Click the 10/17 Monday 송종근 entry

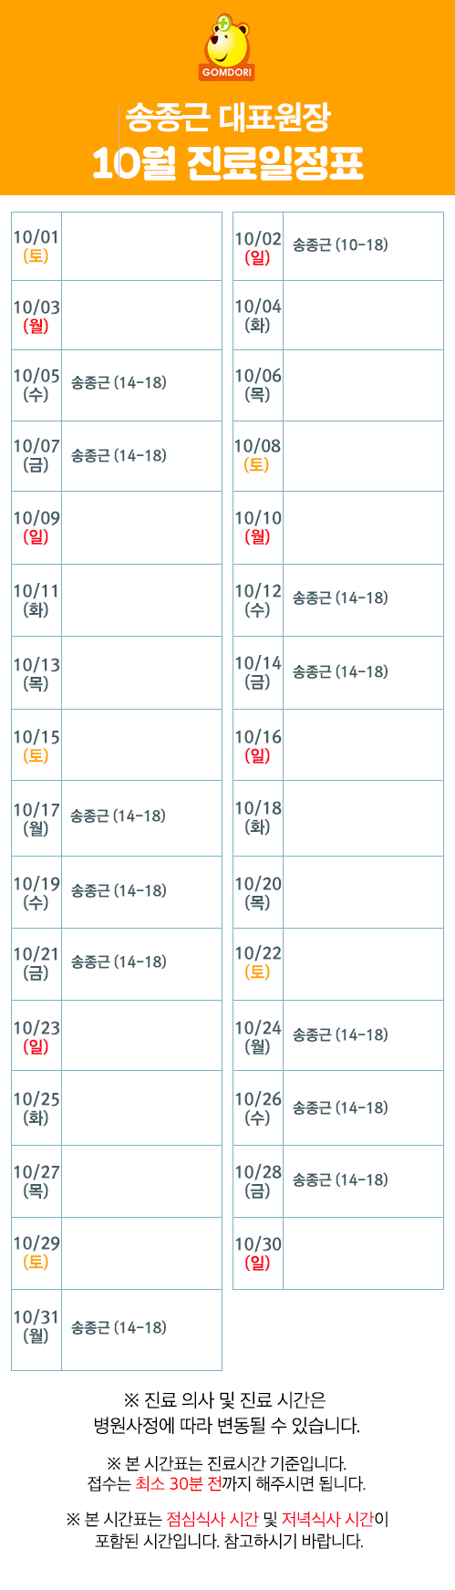coord(119,816)
